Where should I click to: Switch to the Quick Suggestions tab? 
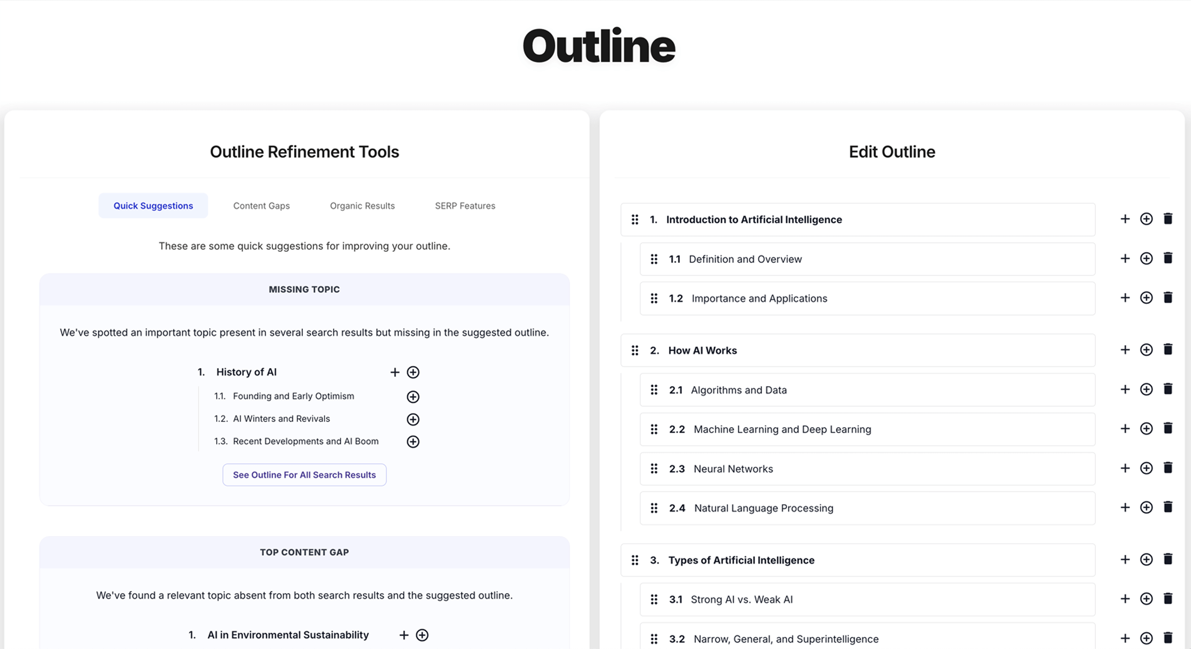tap(153, 206)
